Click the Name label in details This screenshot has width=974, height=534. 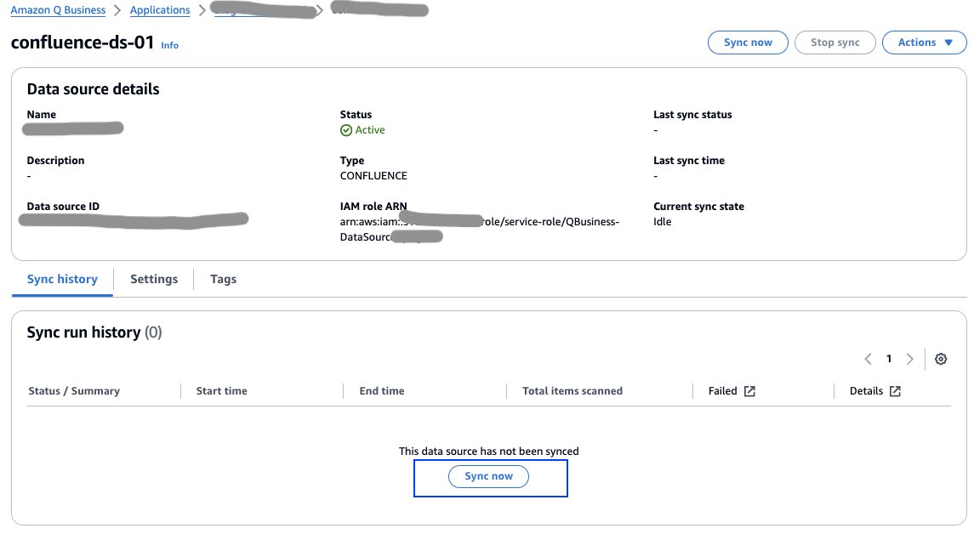[41, 115]
